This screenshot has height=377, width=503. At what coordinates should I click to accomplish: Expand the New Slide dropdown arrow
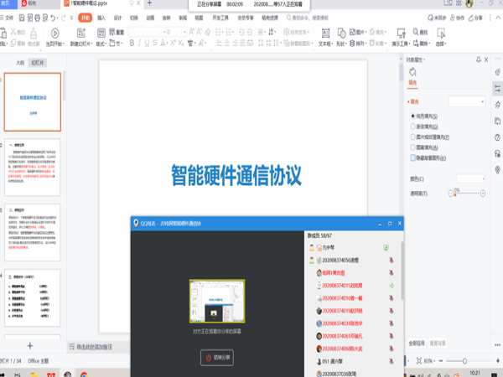(91, 44)
